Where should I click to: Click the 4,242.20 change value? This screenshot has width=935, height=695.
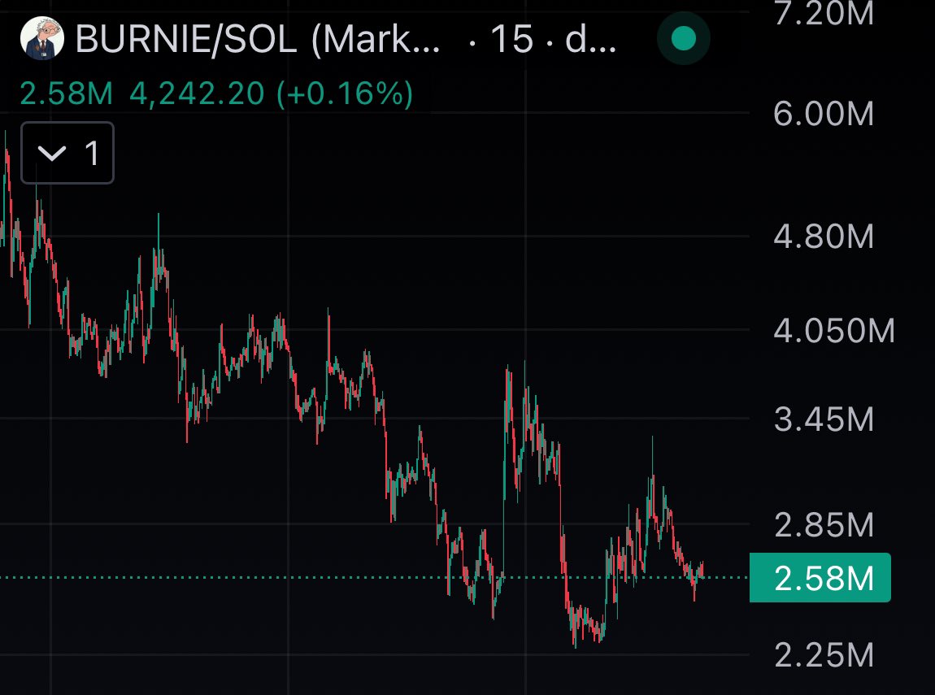pos(197,94)
